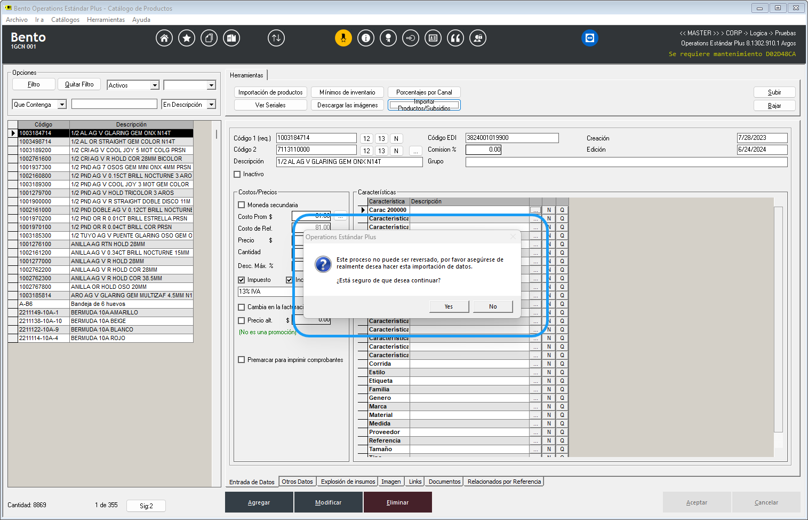Screen dimensions: 808x520
Task: Toggle the Inactivo checkbox
Action: 237,174
